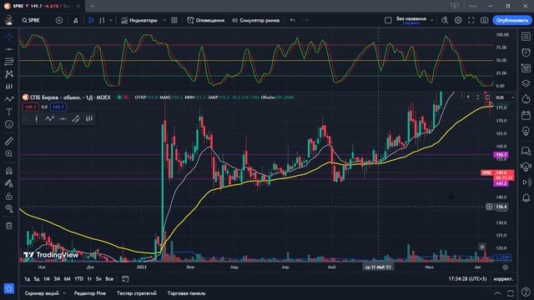The height and width of the screenshot is (300, 534).
Task: Open the pattern tools in left sidebar
Action: click(9, 74)
